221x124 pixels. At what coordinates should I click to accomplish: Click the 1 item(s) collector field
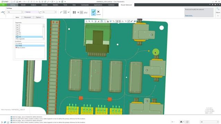[x=31, y=12]
